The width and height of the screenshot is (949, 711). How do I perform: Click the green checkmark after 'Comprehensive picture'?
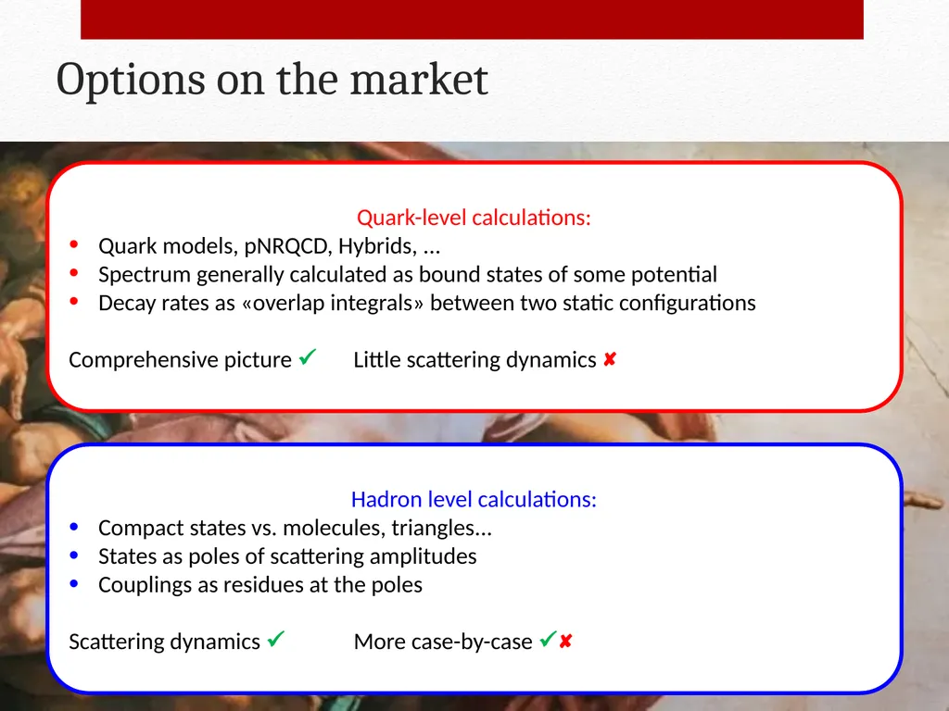308,357
